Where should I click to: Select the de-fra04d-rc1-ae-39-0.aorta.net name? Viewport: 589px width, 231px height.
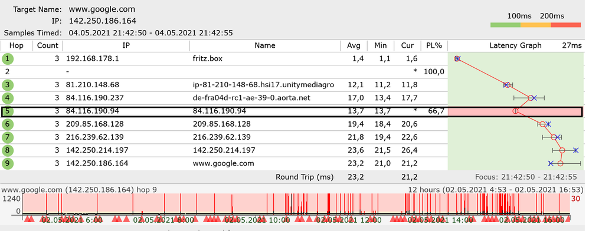252,98
